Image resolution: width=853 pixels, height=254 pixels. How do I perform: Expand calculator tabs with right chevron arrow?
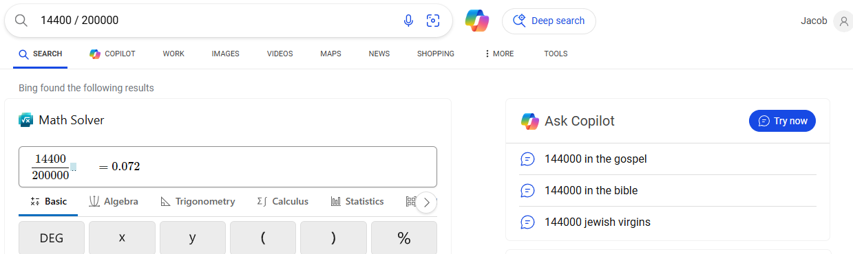(426, 203)
